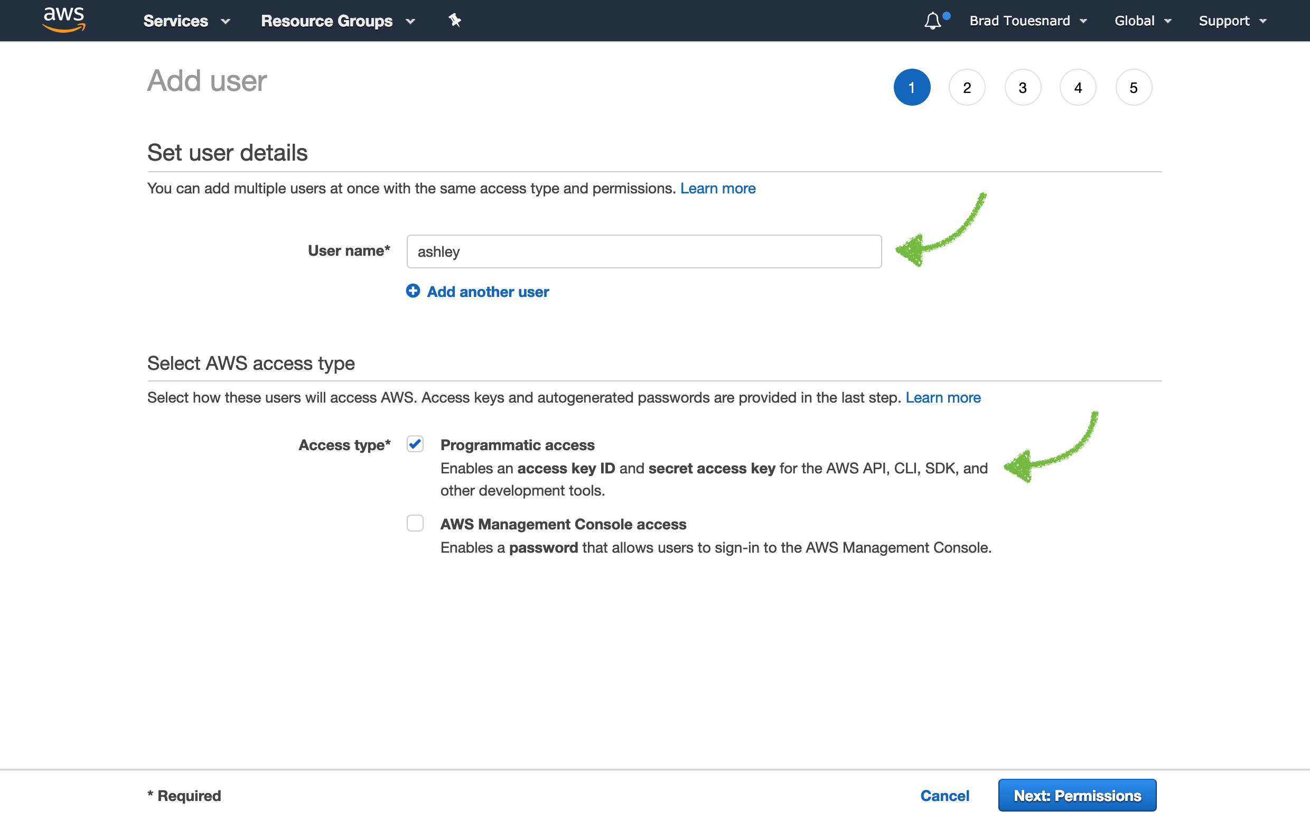Screen dimensions: 1310x820
Task: Click the Set user details heading
Action: tap(228, 152)
